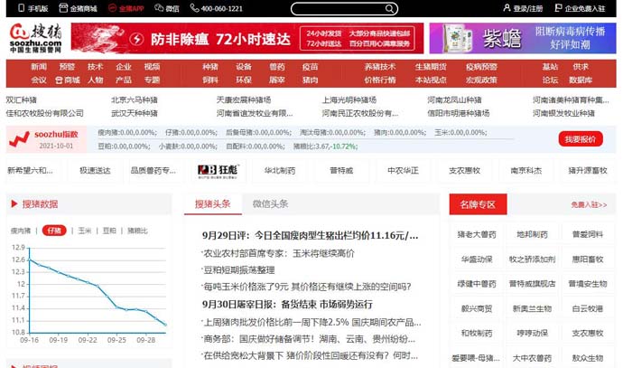This screenshot has height=368, width=623.
Task: Open the soozhu.com site logo
Action: tap(36, 38)
